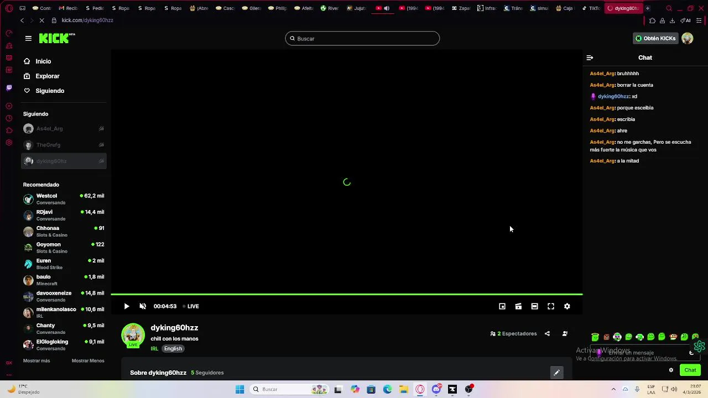708x398 pixels.
Task: Open File Explorer from the taskbar
Action: tap(404, 389)
